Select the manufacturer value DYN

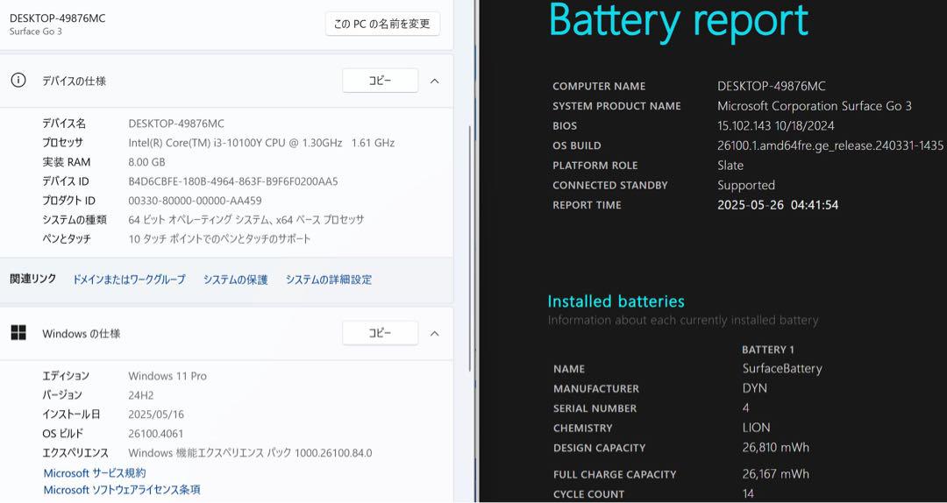[754, 388]
